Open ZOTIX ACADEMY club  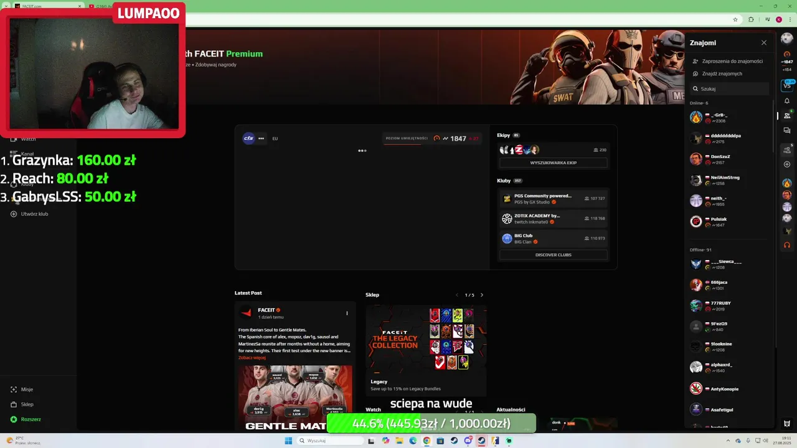(553, 218)
